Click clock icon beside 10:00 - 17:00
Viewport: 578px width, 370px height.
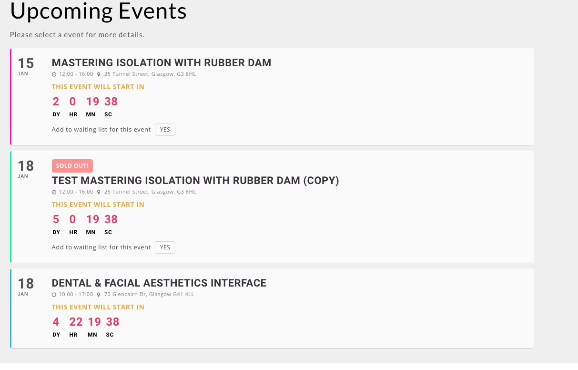(54, 295)
